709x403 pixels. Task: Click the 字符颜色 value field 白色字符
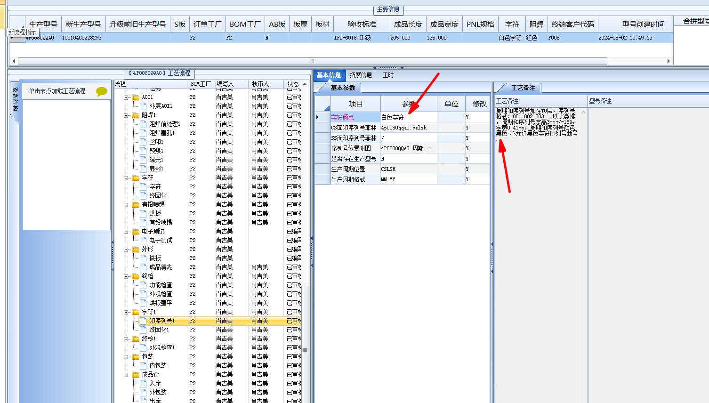pyautogui.click(x=409, y=117)
